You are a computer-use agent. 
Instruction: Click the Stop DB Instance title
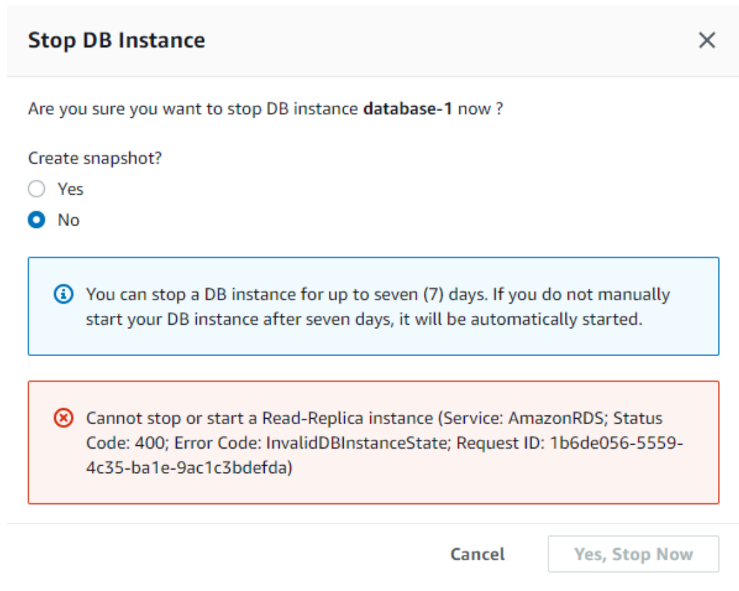116,40
